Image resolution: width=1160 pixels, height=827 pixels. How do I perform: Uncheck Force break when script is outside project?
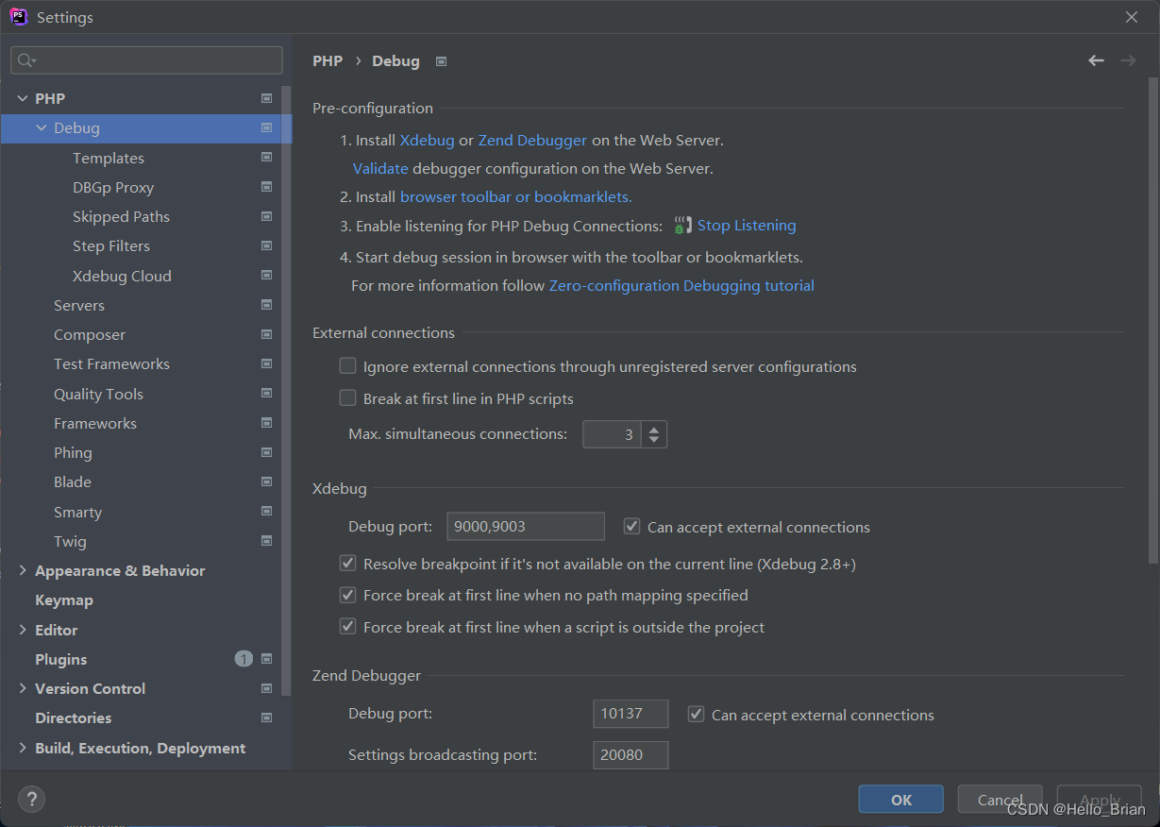348,627
